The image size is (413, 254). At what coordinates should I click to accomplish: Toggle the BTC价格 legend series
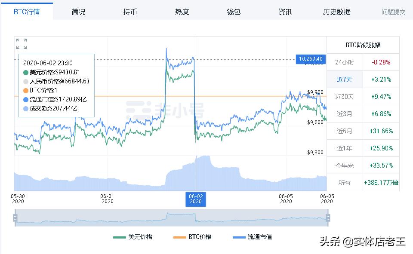[192, 237]
